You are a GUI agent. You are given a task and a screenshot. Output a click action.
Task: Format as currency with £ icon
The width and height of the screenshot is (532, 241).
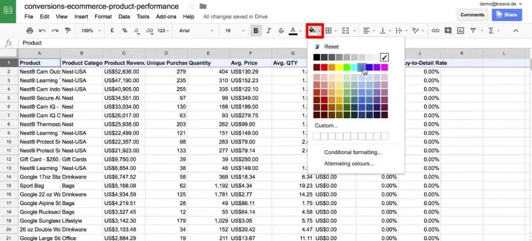(112, 31)
